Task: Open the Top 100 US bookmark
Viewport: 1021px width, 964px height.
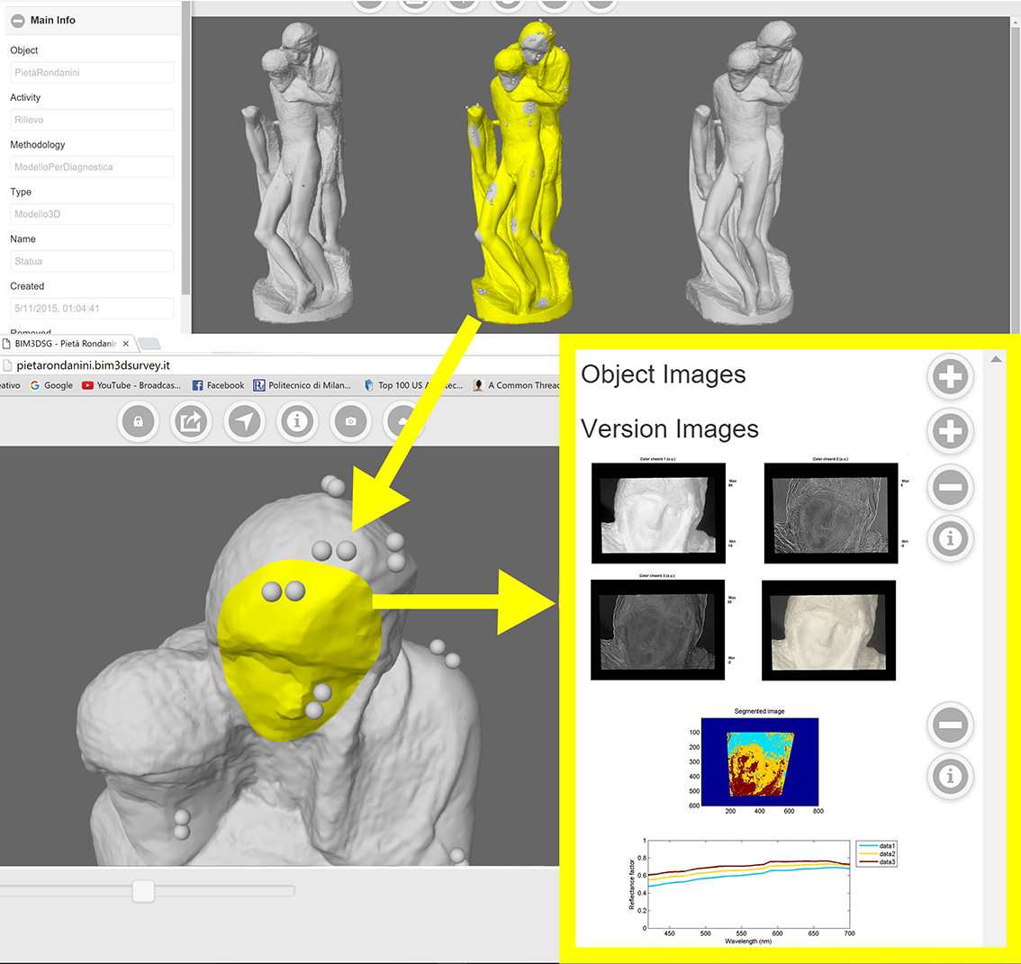Action: [413, 385]
